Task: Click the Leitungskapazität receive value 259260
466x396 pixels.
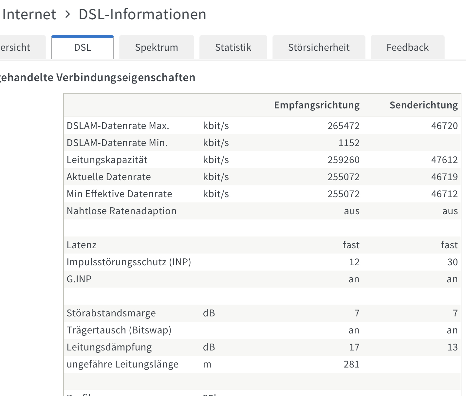Action: [x=344, y=160]
